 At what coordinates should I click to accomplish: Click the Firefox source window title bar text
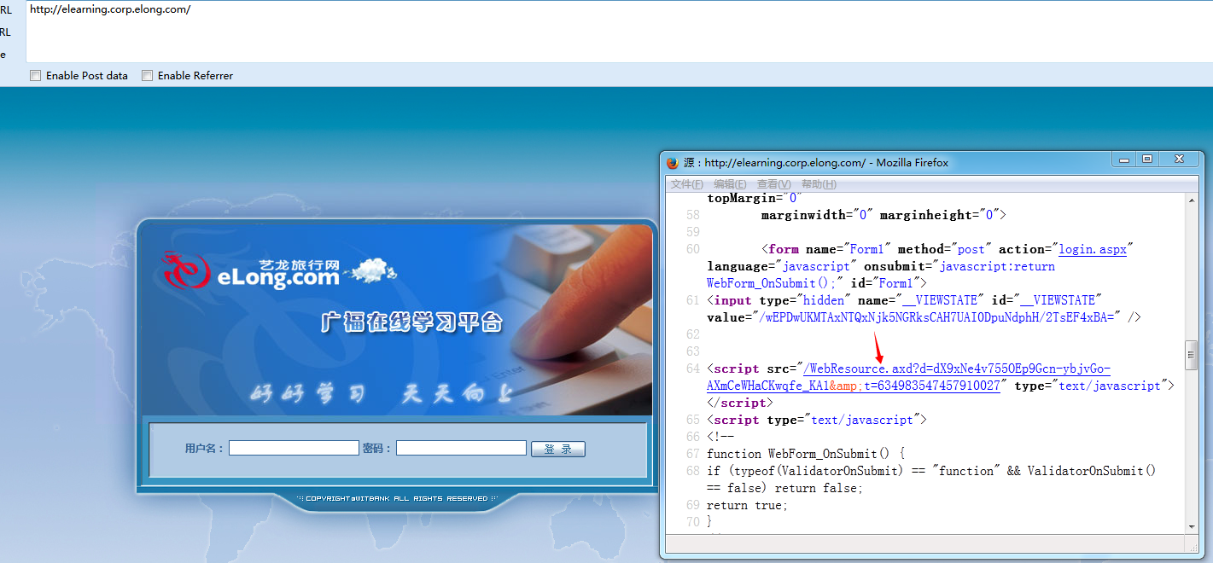coord(815,162)
